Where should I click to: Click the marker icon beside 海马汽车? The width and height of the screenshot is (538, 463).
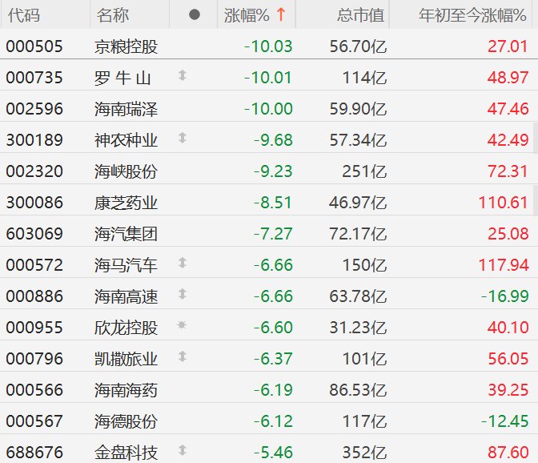click(183, 263)
